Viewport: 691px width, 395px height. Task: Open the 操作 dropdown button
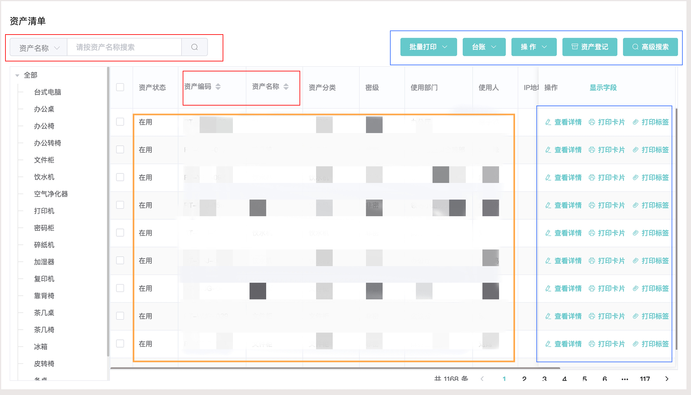point(534,47)
